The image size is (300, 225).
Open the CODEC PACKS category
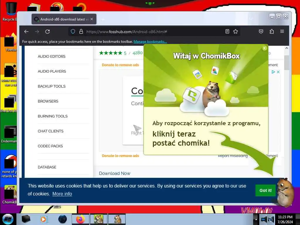[x=50, y=146]
